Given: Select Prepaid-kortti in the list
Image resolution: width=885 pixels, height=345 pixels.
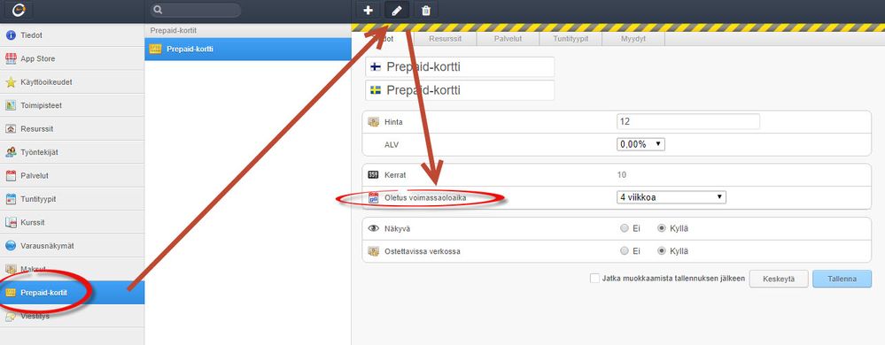Looking at the screenshot, I should (x=248, y=49).
